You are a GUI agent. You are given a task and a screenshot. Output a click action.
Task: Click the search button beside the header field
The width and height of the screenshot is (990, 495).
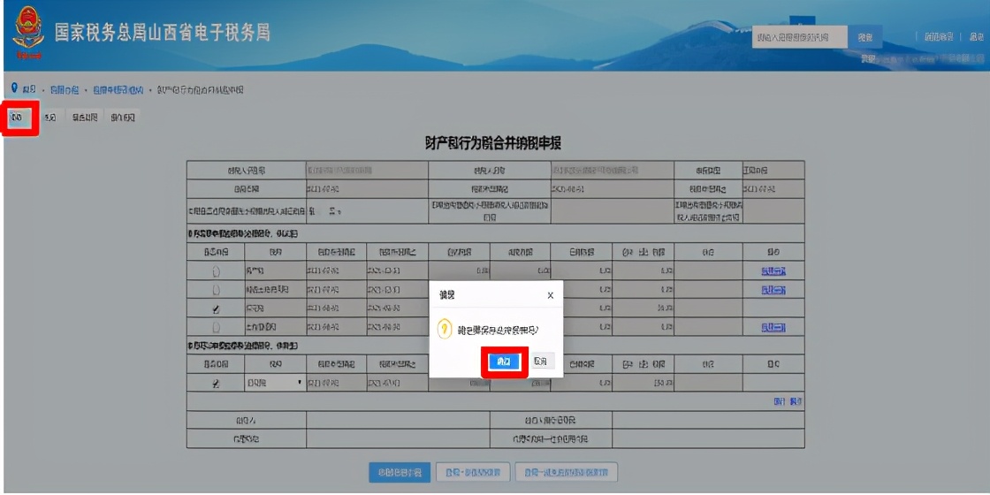pos(865,37)
